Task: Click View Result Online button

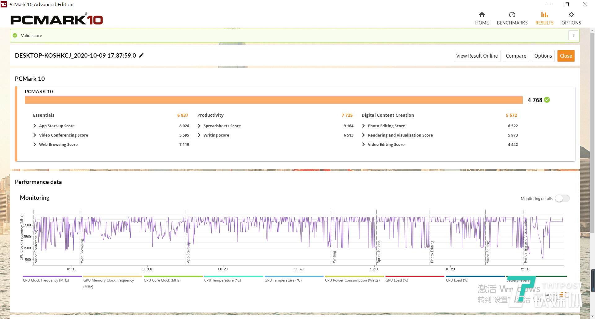Action: click(x=477, y=56)
